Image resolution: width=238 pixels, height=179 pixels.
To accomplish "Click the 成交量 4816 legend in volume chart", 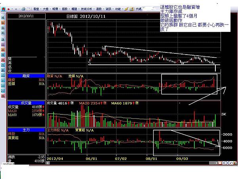I will (60, 103).
